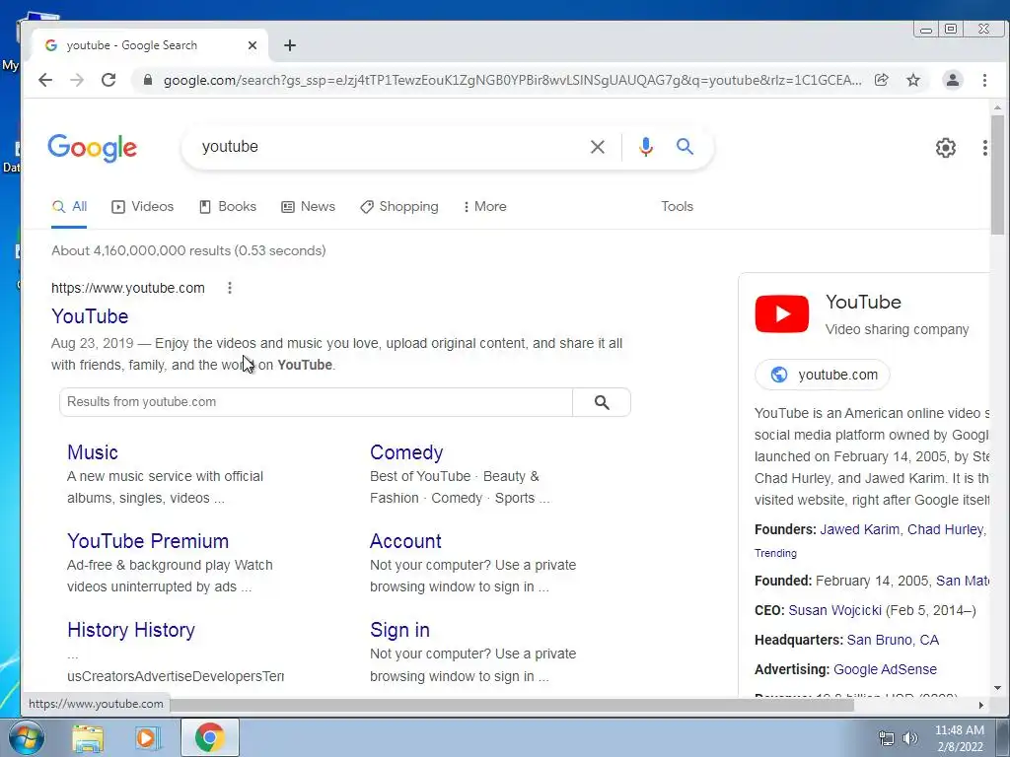The height and width of the screenshot is (757, 1010).
Task: Focus the Google search input field
Action: pyautogui.click(x=387, y=147)
